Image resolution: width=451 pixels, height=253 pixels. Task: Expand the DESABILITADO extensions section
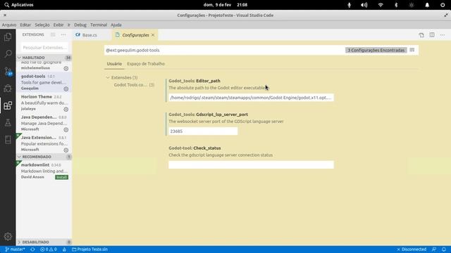(44, 242)
